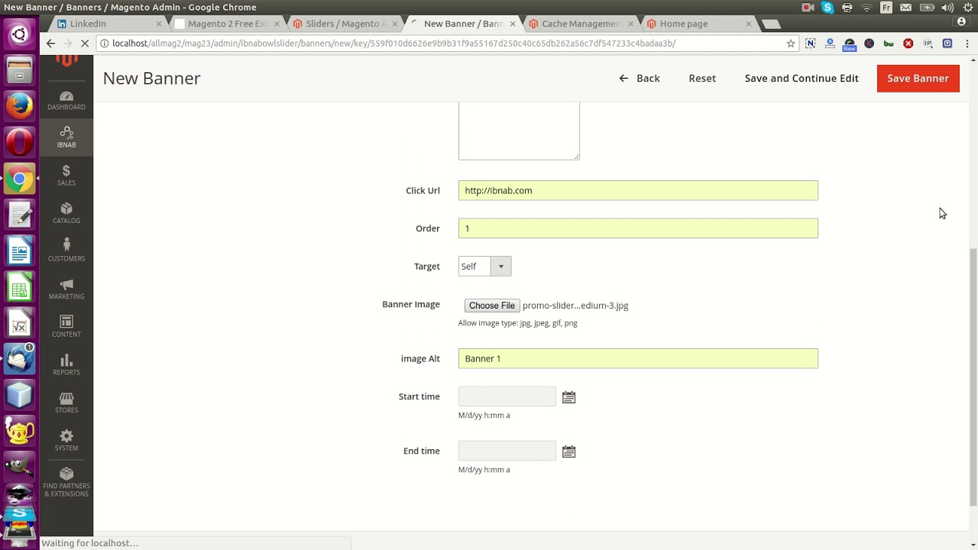Open the Dashboard menu in sidebar
Image resolution: width=978 pixels, height=550 pixels.
66,100
